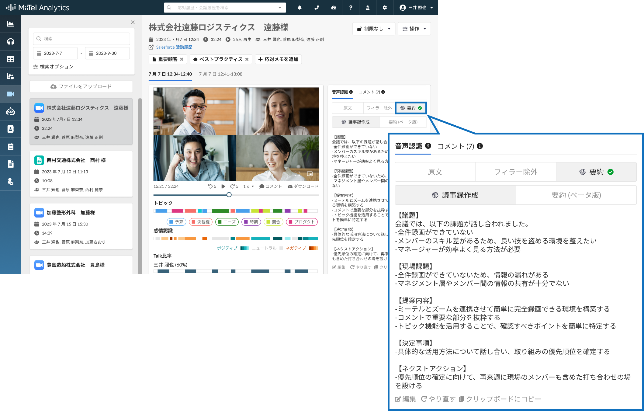
Task: Open the settings gear in top bar
Action: click(x=385, y=8)
